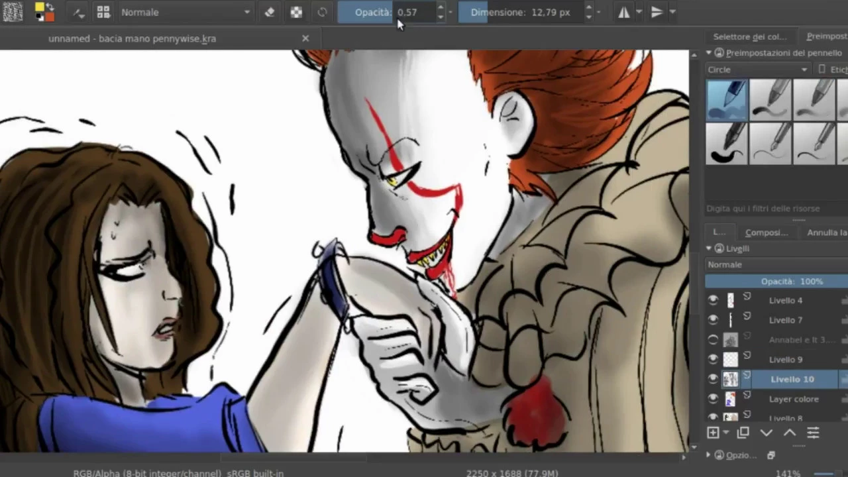Viewport: 848px width, 477px height.
Task: Open layer properties
Action: (813, 433)
